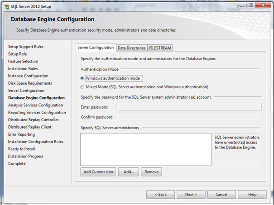Select Server Configuration step in sidebar
Image resolution: width=274 pixels, height=205 pixels.
point(26,91)
